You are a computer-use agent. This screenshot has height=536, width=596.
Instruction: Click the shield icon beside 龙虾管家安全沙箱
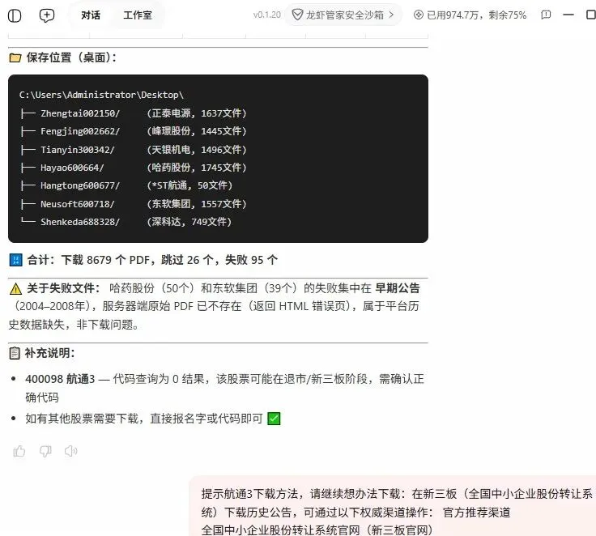pyautogui.click(x=297, y=15)
